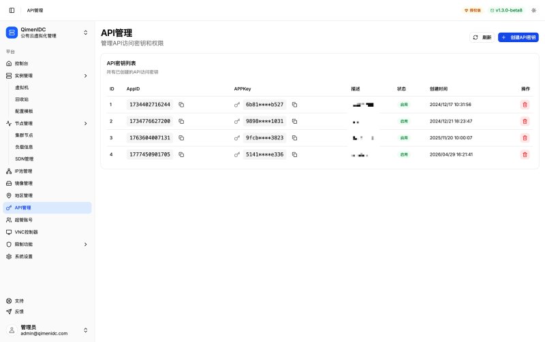Image resolution: width=545 pixels, height=342 pixels.
Task: Click AppID value 1777450901705
Action: pyautogui.click(x=150, y=154)
